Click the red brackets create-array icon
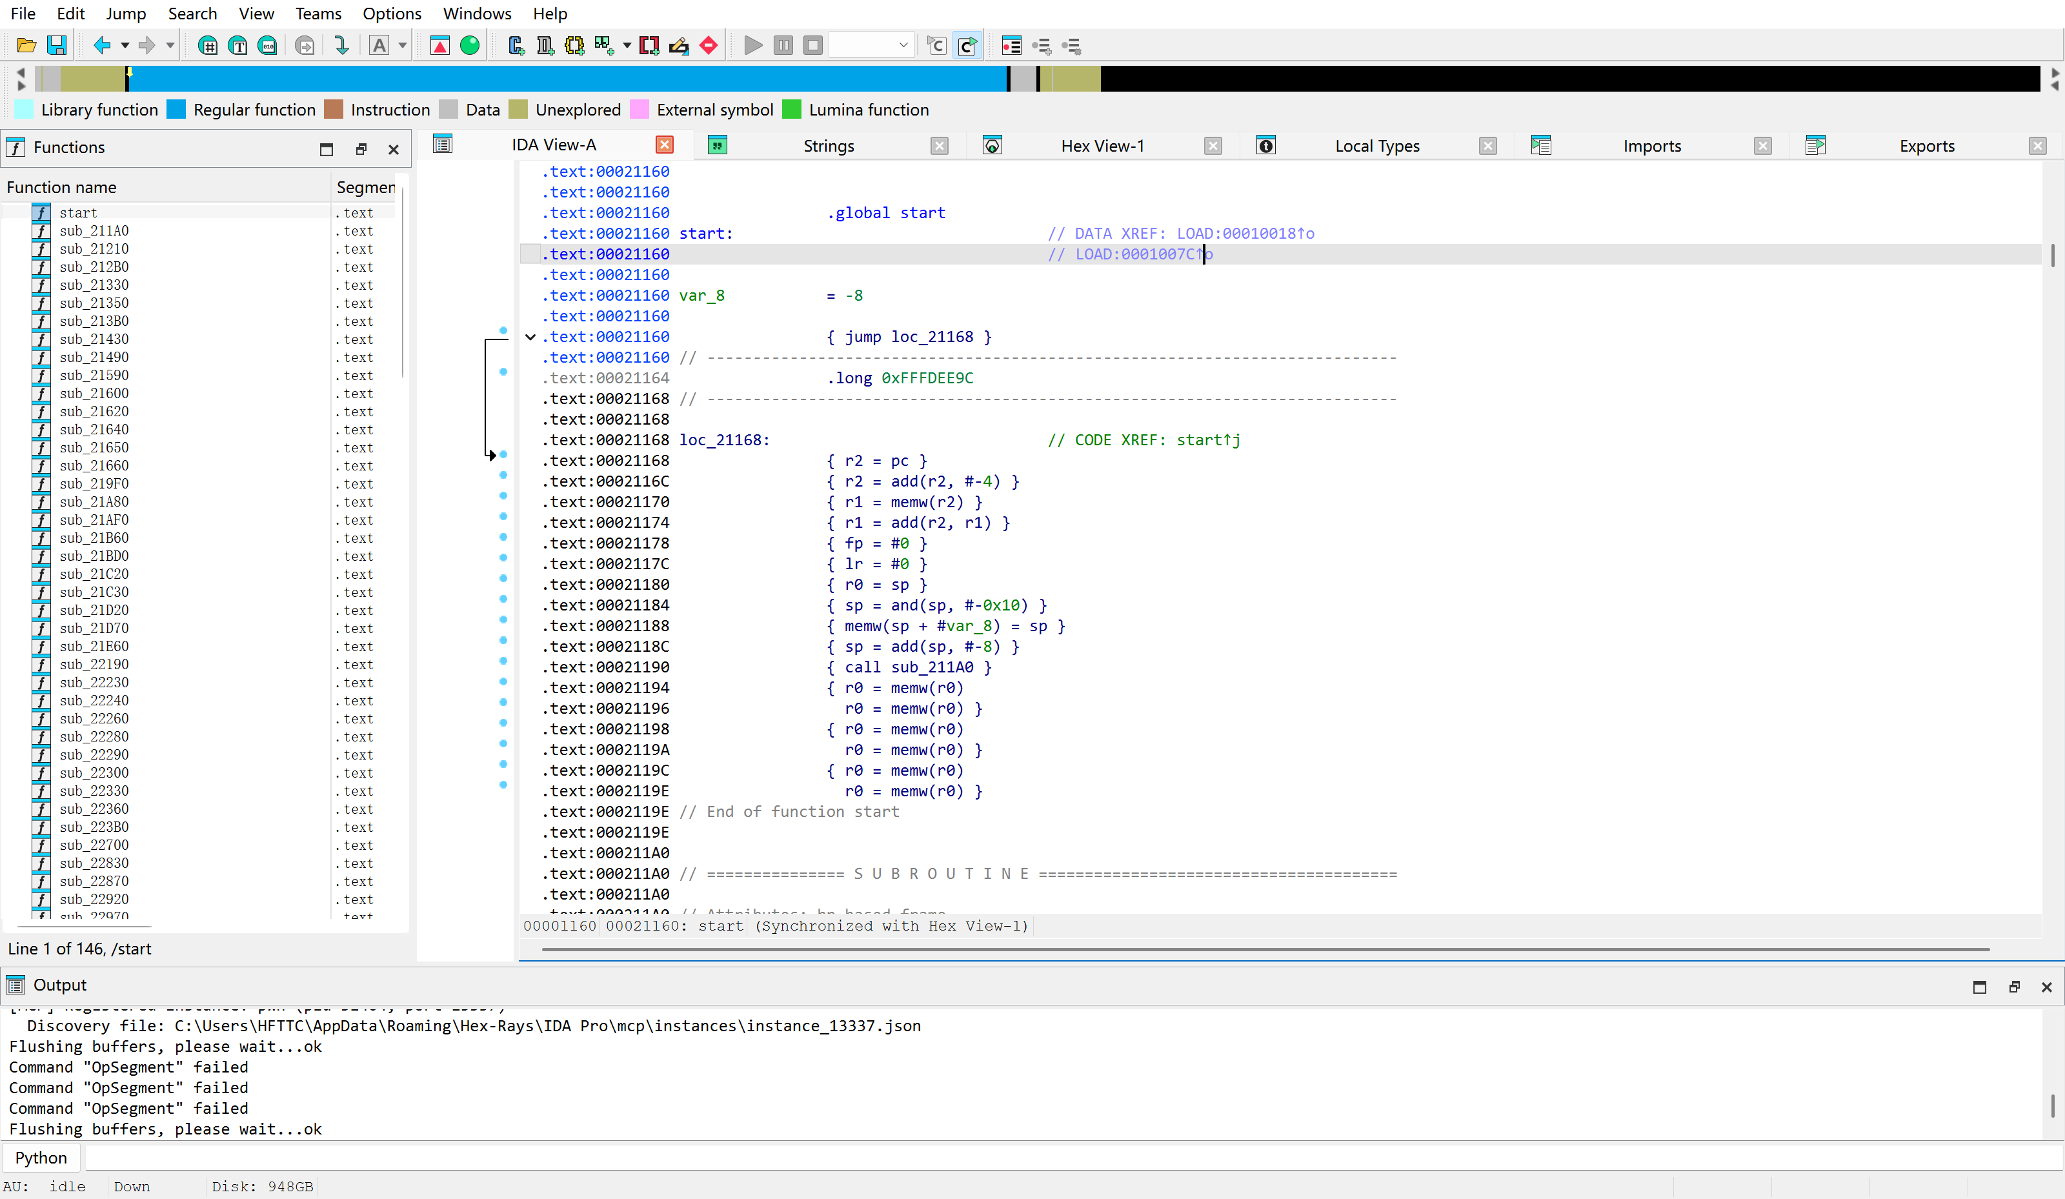This screenshot has width=2065, height=1199. pos(649,45)
